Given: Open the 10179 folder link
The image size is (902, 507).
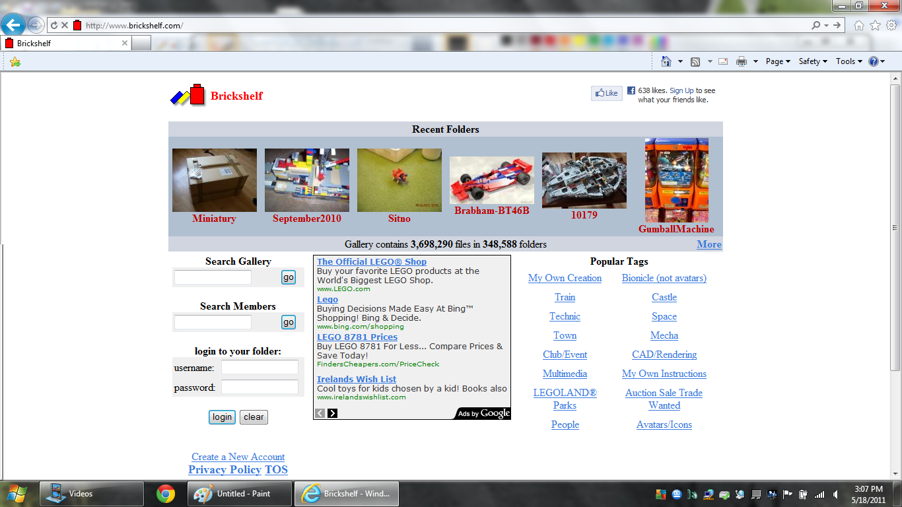Looking at the screenshot, I should (x=584, y=215).
